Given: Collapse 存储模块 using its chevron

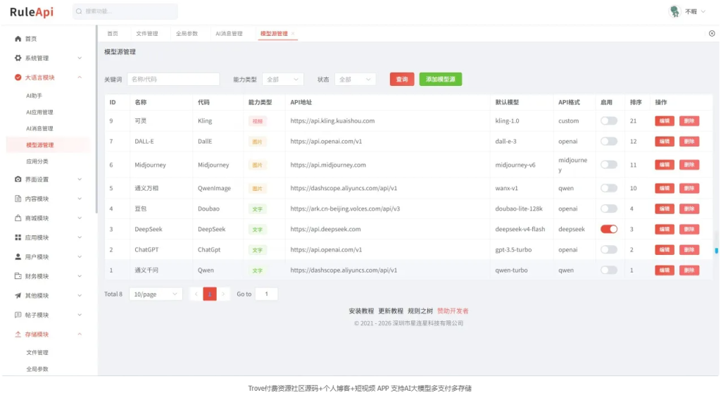Looking at the screenshot, I should tap(80, 334).
